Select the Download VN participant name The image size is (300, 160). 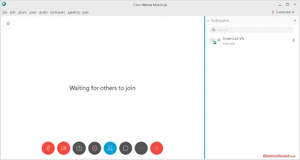click(233, 39)
